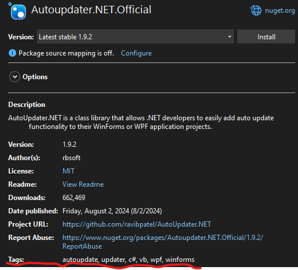
Task: Open the Report Abuse nuget.org link
Action: pyautogui.click(x=163, y=242)
